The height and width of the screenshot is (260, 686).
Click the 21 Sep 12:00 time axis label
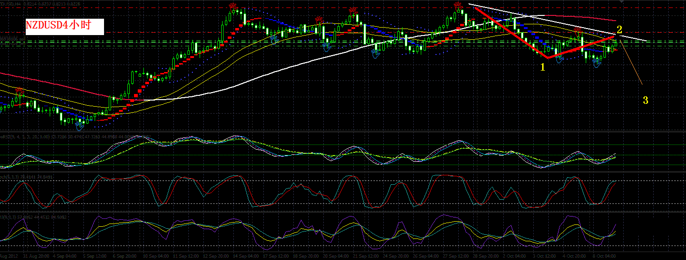coord(365,256)
